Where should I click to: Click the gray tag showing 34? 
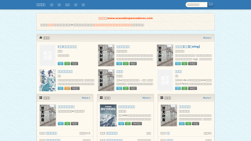193,88
